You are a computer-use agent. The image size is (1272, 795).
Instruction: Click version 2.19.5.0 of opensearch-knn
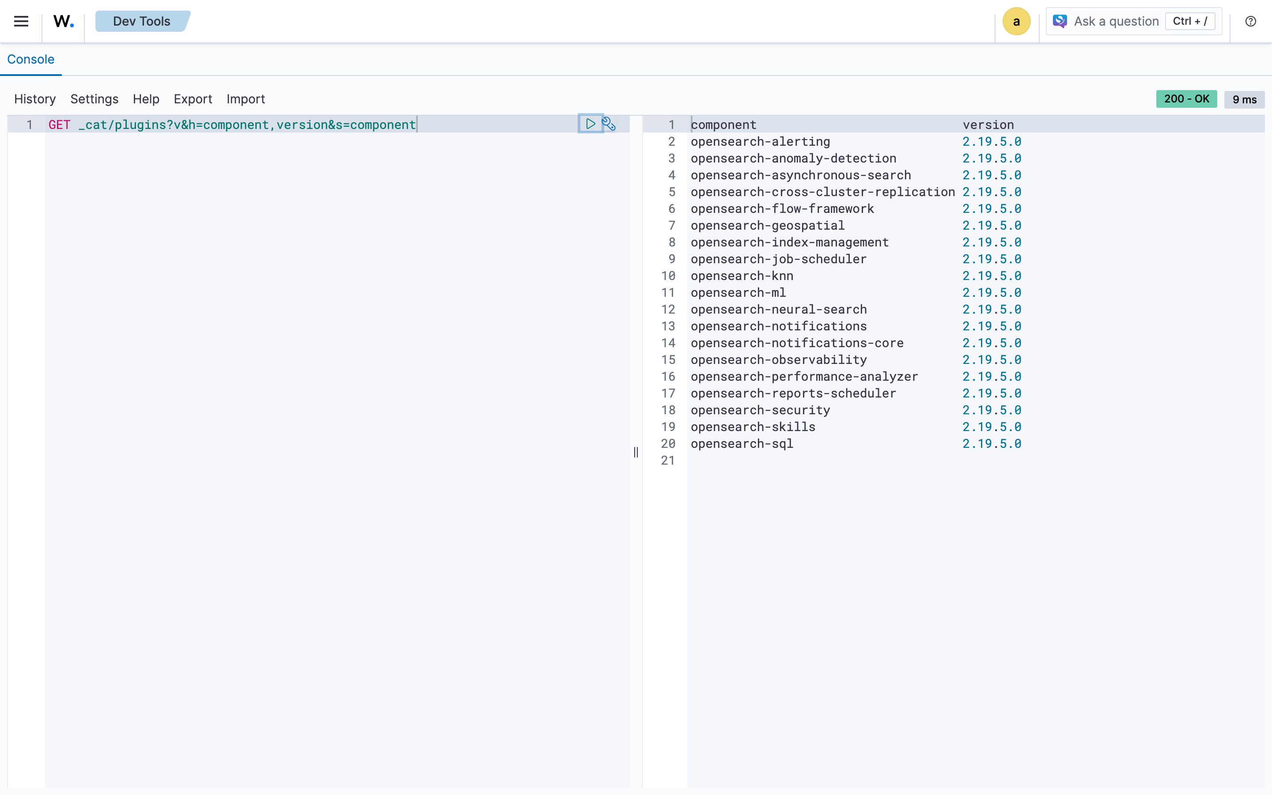pos(992,276)
